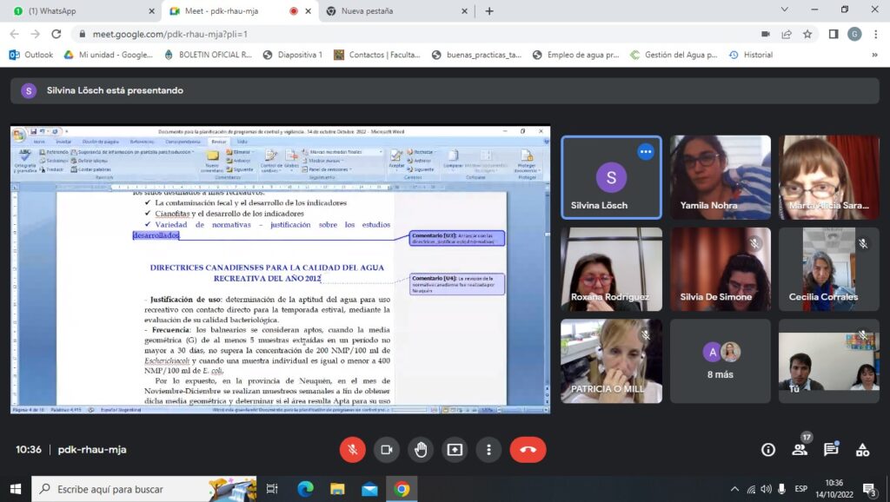Image resolution: width=890 pixels, height=502 pixels.
Task: Open Contactos | Faculta... bookmark
Action: point(377,55)
